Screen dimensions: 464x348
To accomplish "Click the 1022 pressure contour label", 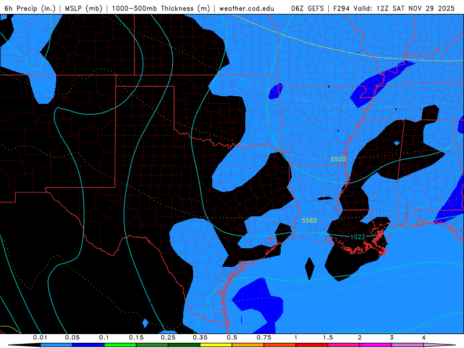I will [x=358, y=237].
